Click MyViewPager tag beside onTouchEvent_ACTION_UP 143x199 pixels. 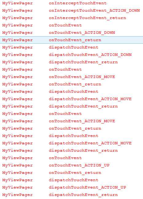(17, 165)
